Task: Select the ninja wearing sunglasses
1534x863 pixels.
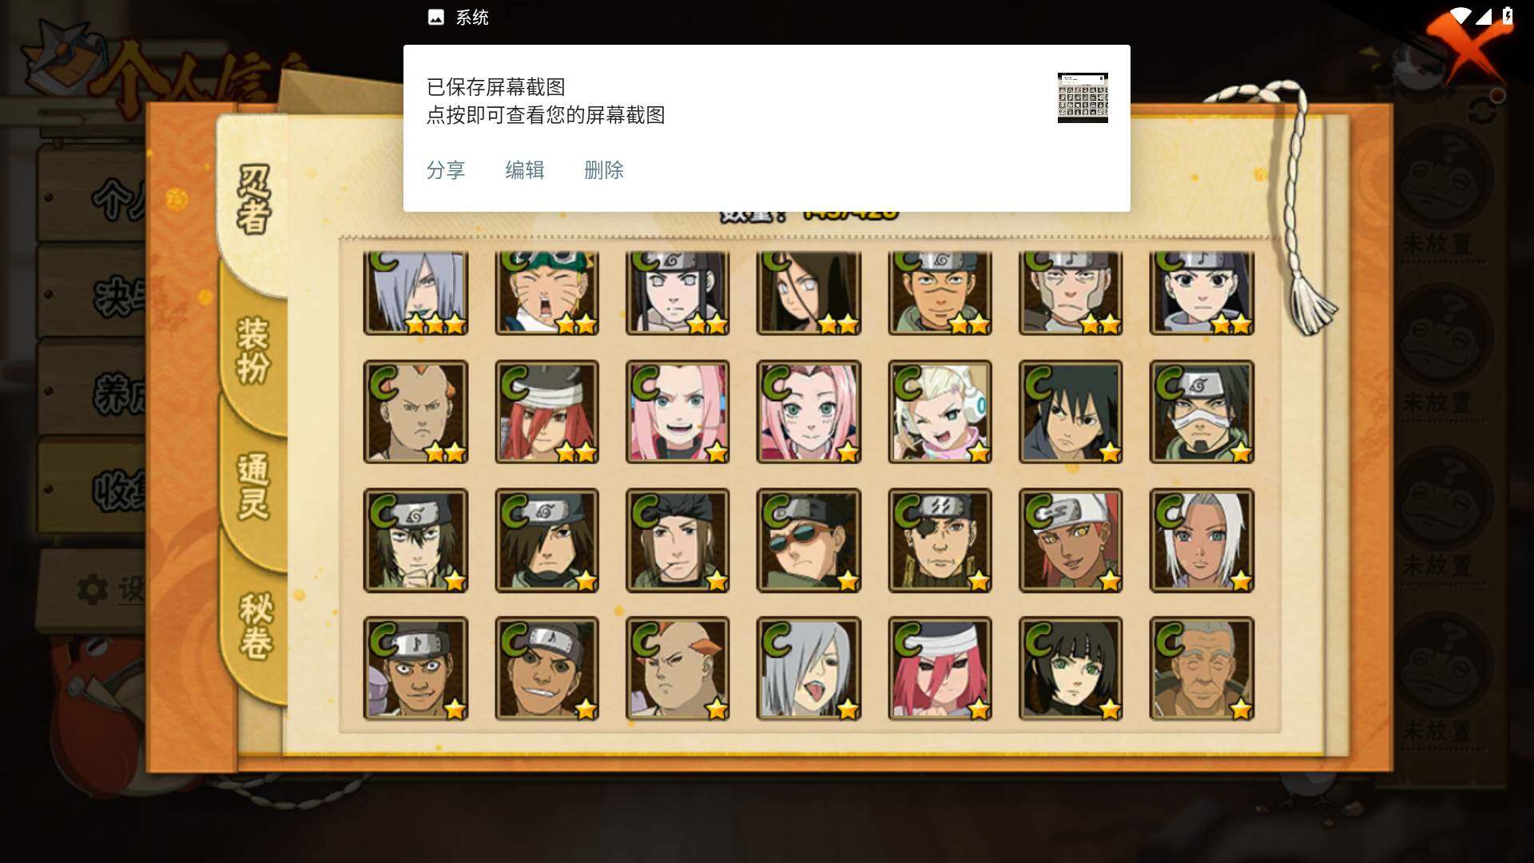Action: (x=809, y=540)
